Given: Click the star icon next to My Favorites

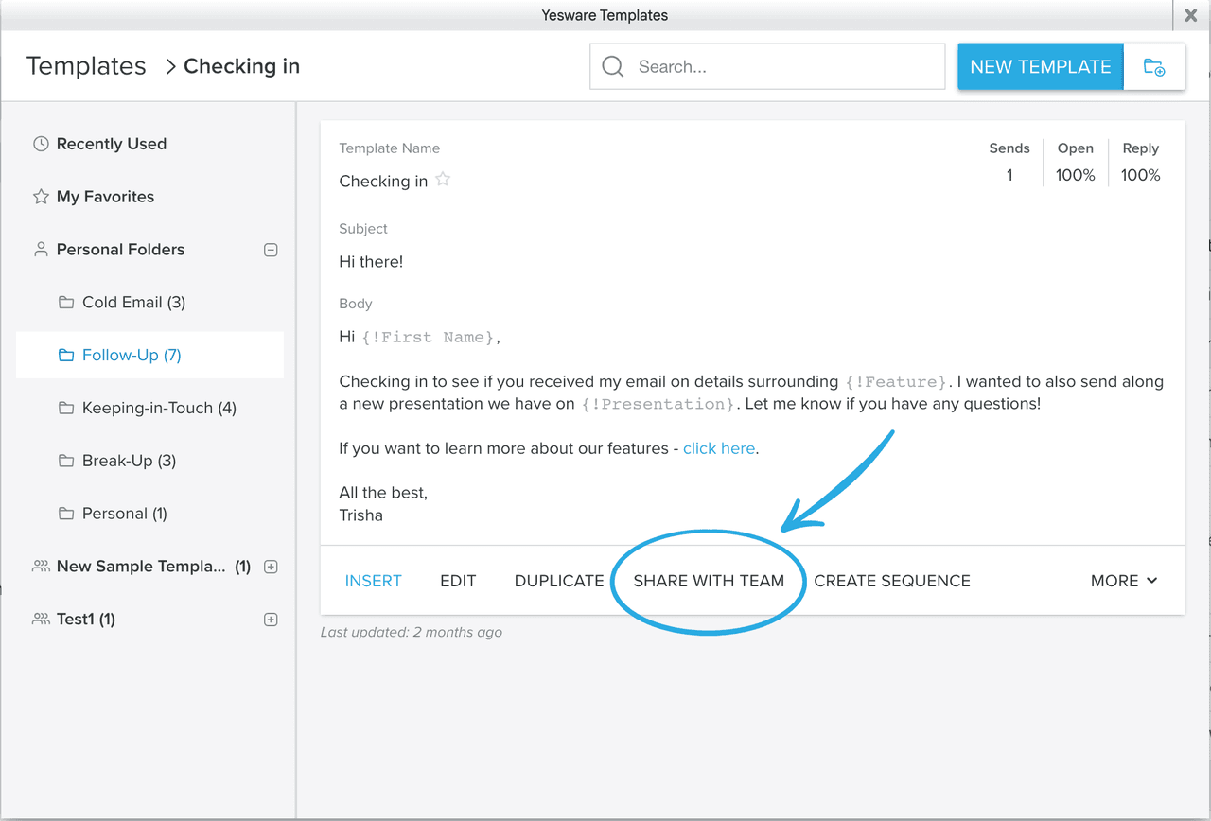Looking at the screenshot, I should tap(41, 196).
